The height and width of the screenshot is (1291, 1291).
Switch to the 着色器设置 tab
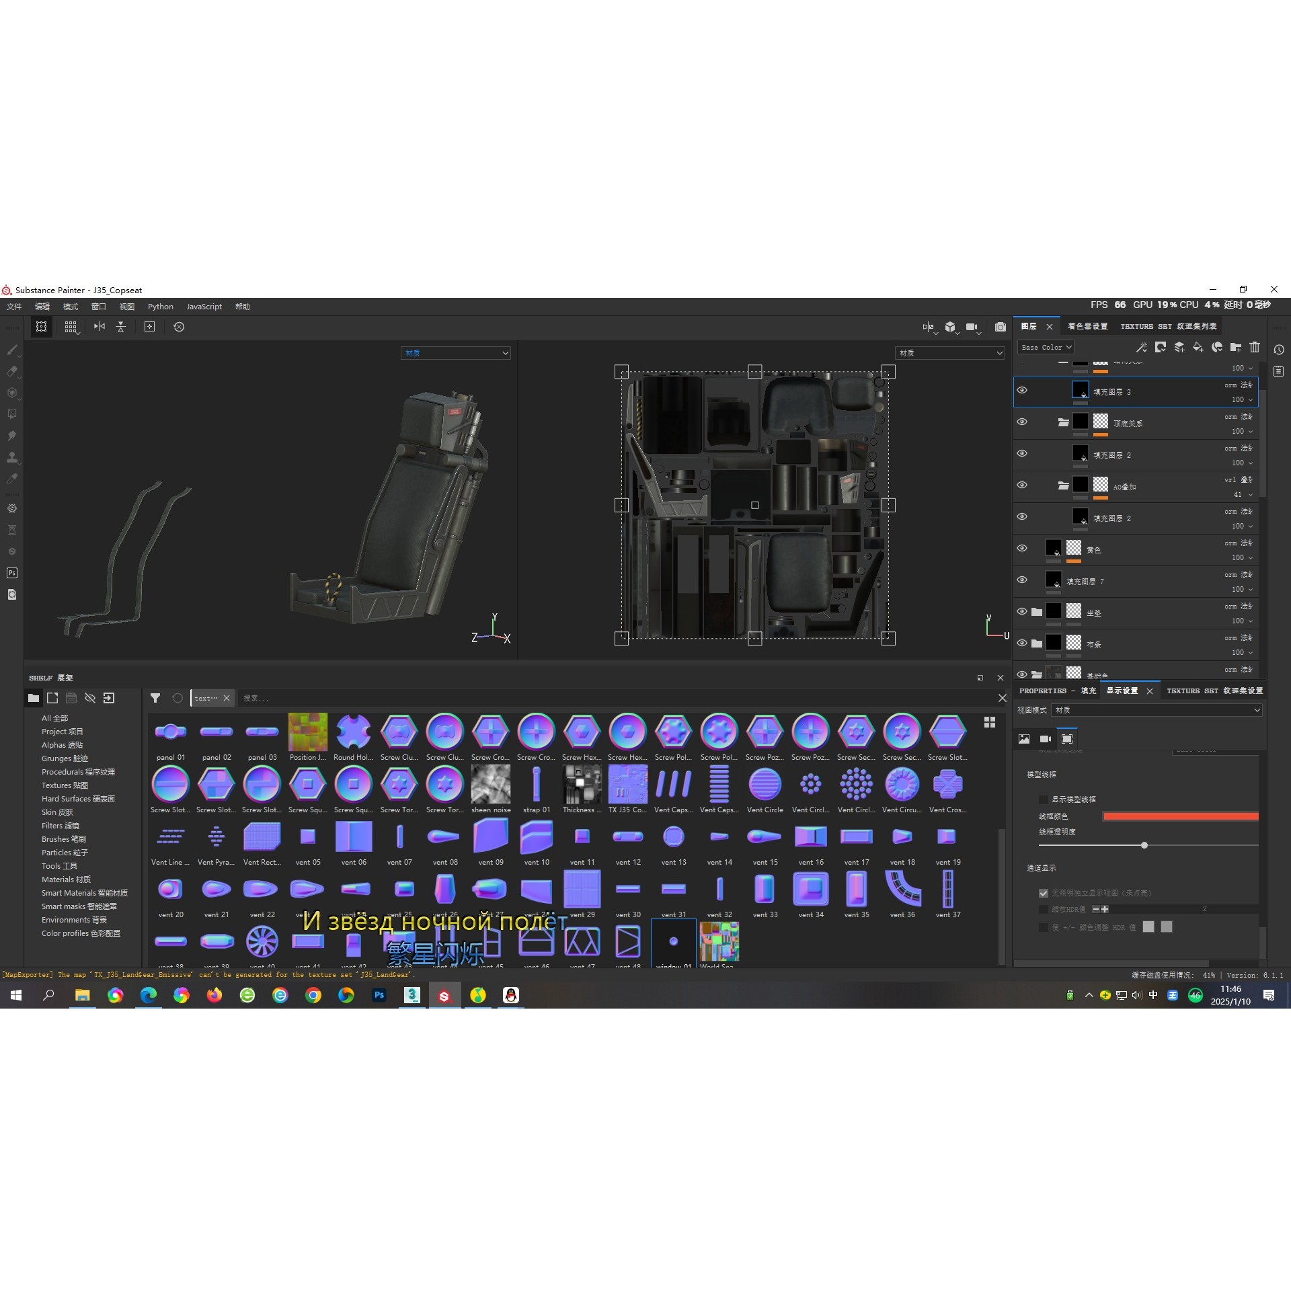tap(1087, 327)
